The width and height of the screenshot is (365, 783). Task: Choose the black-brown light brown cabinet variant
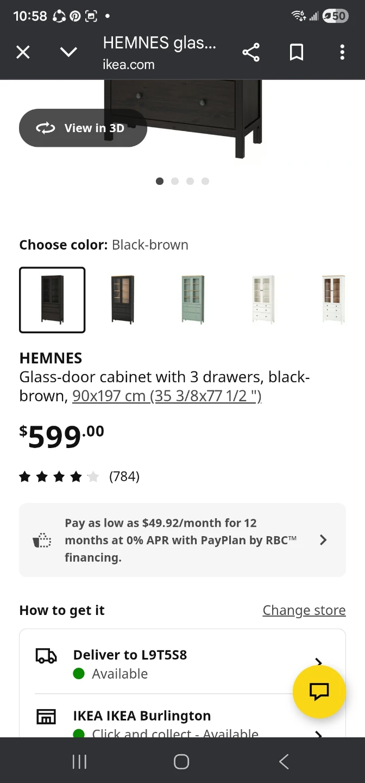[x=122, y=300]
